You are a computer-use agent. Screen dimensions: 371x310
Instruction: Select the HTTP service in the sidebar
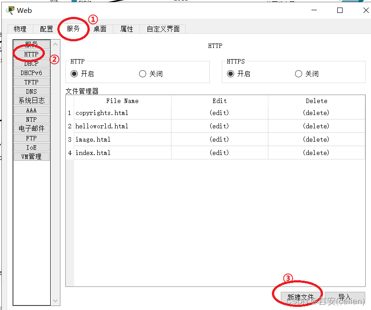tap(31, 54)
